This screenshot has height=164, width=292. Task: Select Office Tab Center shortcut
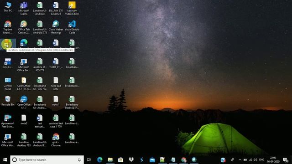[x=24, y=27]
